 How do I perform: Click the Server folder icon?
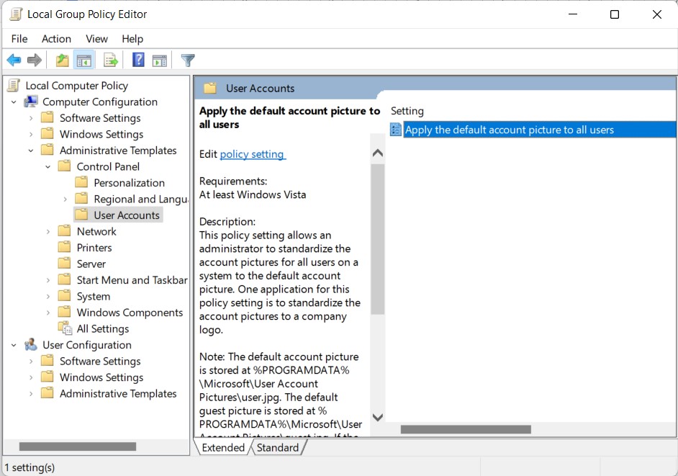(x=64, y=264)
